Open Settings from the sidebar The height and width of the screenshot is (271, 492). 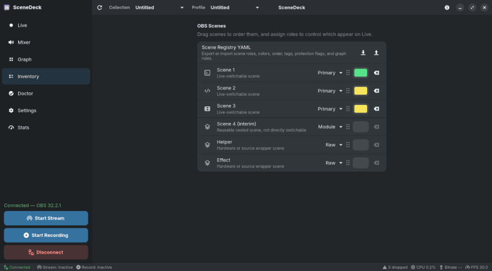(x=46, y=110)
